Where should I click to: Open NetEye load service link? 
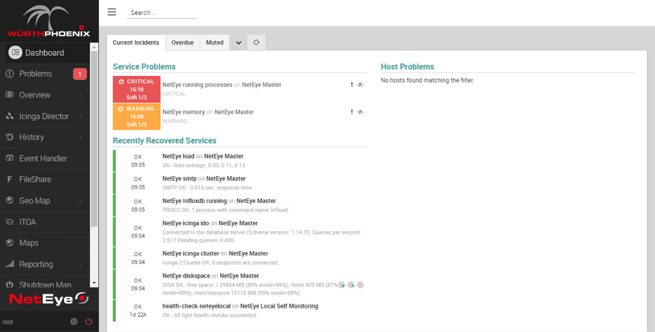click(178, 156)
